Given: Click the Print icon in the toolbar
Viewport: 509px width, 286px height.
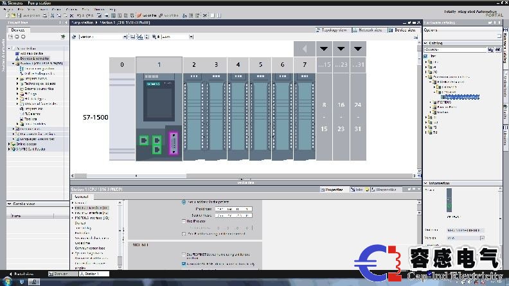Looking at the screenshot, I should click(x=45, y=15).
